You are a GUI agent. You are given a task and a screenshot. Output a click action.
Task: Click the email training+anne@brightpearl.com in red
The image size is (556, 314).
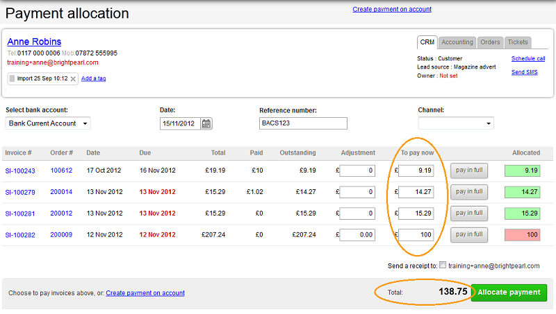[53, 62]
